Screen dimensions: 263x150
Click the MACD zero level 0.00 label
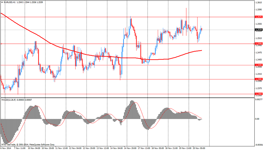(257, 119)
